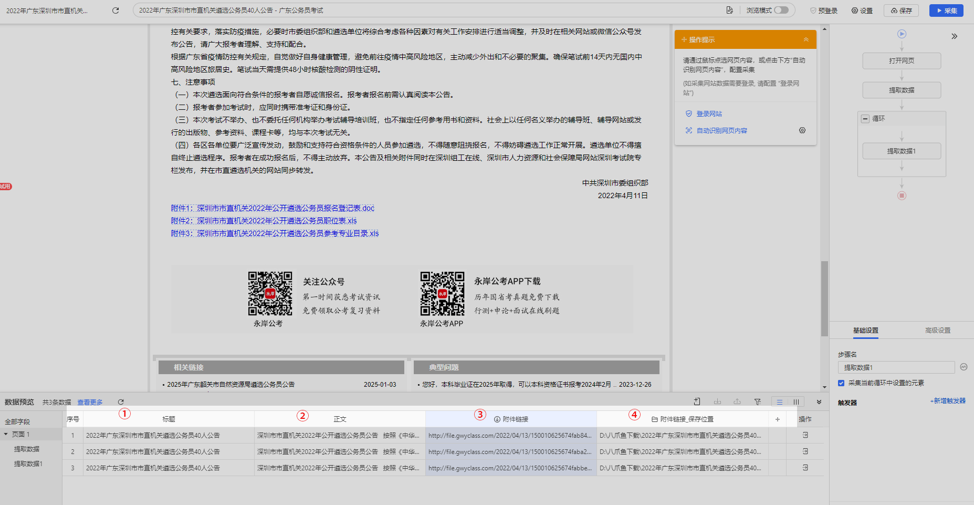Screen dimensions: 974x505
Task: Switch to horizontal row layout view
Action: pyautogui.click(x=780, y=402)
